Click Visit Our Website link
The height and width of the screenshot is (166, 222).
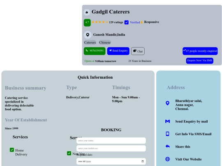188,159
